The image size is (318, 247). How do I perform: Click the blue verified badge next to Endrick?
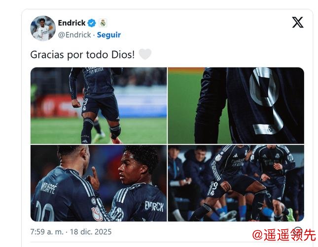[x=92, y=23]
